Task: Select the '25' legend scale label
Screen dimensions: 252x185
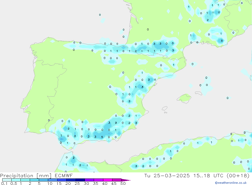Action: tap(77, 183)
